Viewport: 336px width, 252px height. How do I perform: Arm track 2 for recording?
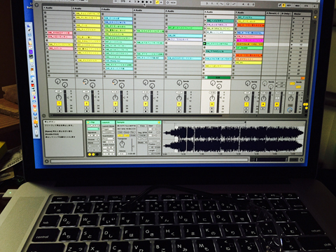87,111
